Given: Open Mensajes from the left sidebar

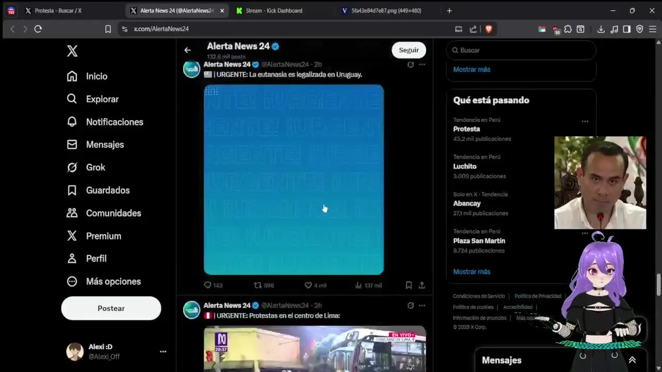Looking at the screenshot, I should (x=95, y=145).
